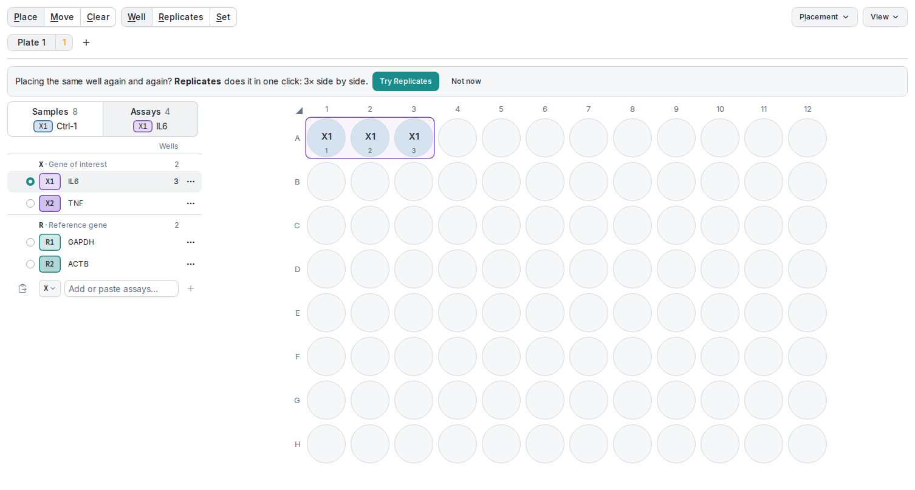Select the Plate 1 tab
This screenshot has width=915, height=490.
32,43
